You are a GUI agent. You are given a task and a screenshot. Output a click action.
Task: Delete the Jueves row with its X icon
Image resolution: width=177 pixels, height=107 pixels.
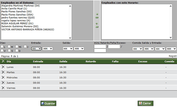pyautogui.click(x=3, y=83)
